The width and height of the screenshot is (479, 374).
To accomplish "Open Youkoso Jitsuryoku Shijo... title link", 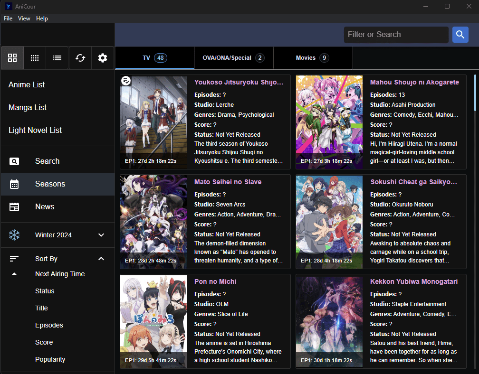I will 239,83.
